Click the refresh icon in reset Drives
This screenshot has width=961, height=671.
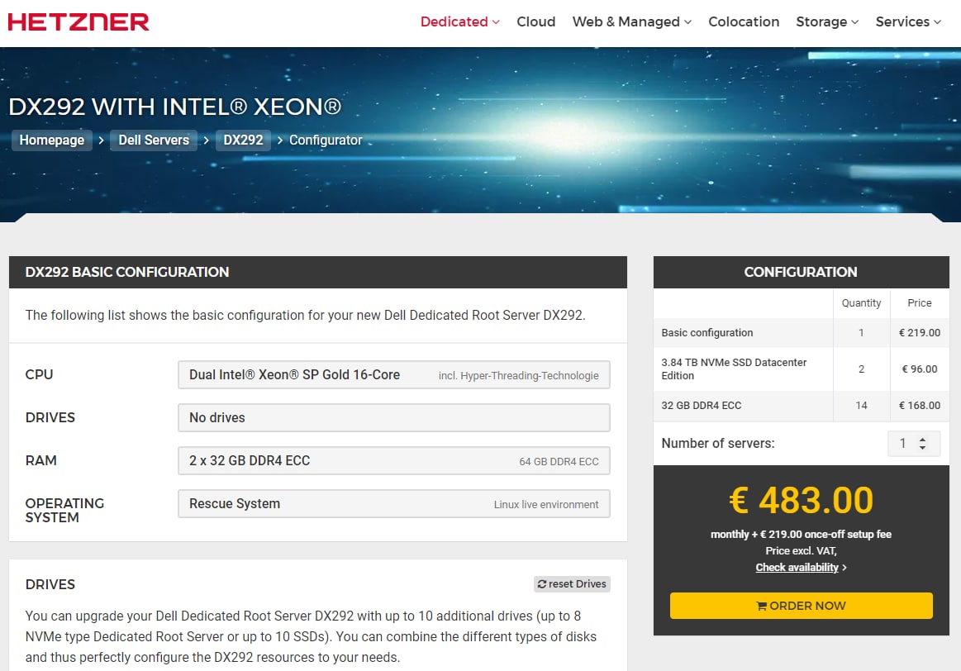coord(542,584)
